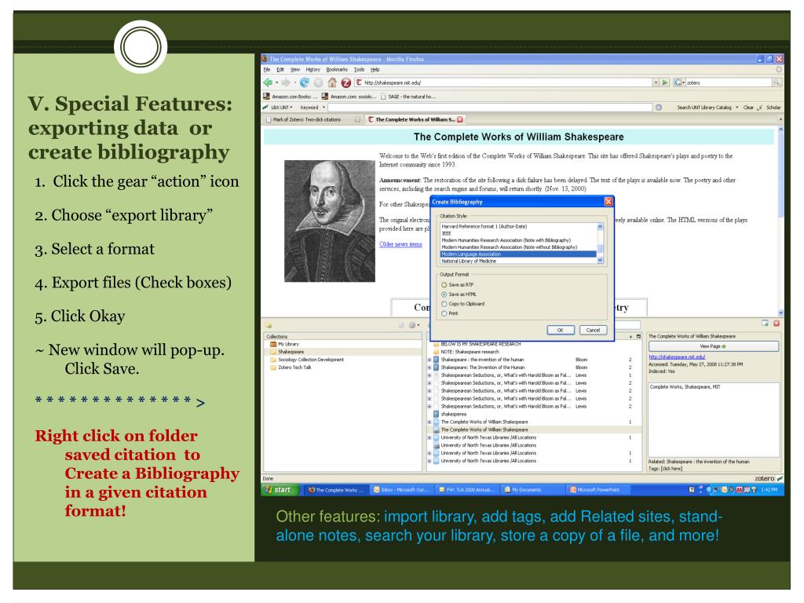Click the green Go arrow beside address bar
The image size is (804, 603).
coord(666,82)
